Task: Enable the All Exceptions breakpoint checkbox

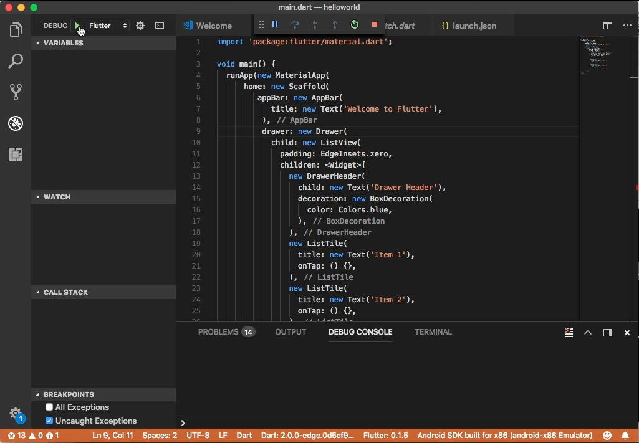Action: tap(49, 407)
